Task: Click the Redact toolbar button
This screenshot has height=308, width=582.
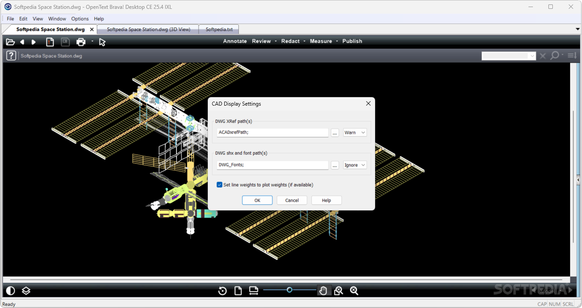Action: tap(291, 41)
